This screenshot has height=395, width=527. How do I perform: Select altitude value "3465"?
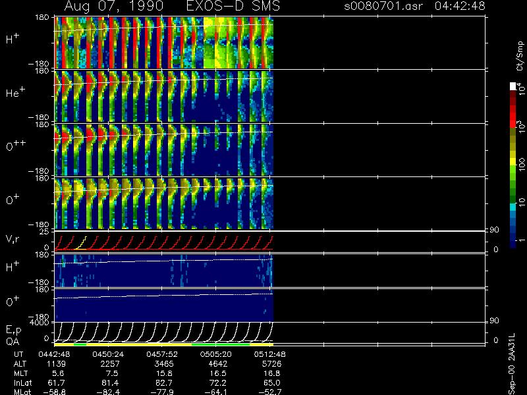click(164, 364)
